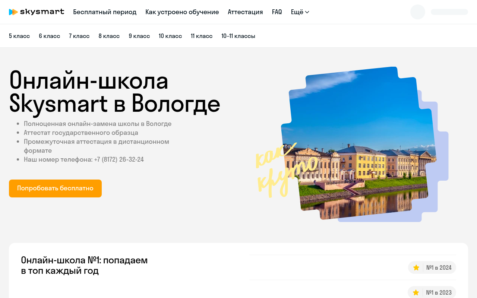Viewport: 477px width, 298px height.
Task: Click the phone number +7 (8172) 26-32-24
Action: [119, 159]
